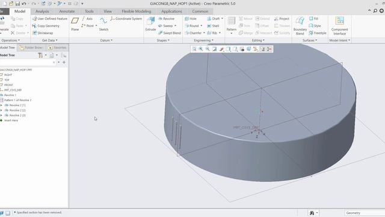
Task: Open the Geometry selection filter dropdown
Action: (365, 213)
